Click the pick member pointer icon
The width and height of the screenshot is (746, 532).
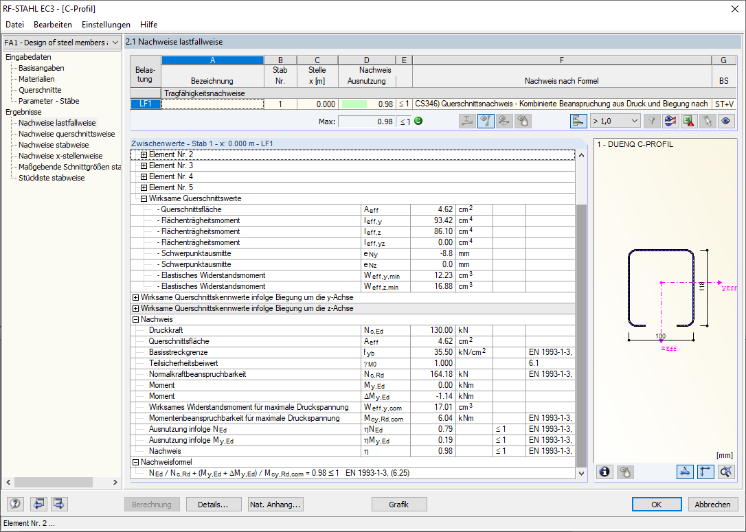click(708, 122)
